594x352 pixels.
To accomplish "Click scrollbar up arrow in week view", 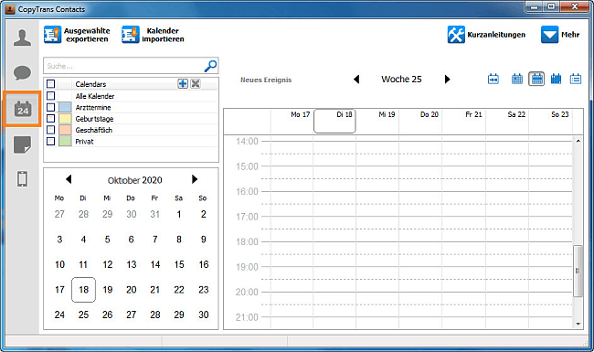I will coord(578,141).
